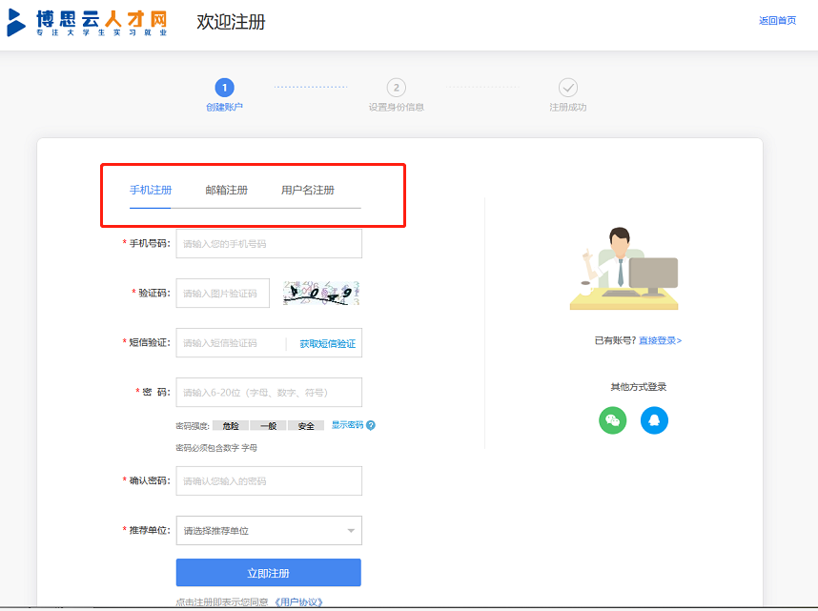This screenshot has height=611, width=818.
Task: Click the WeChat login icon
Action: point(612,420)
